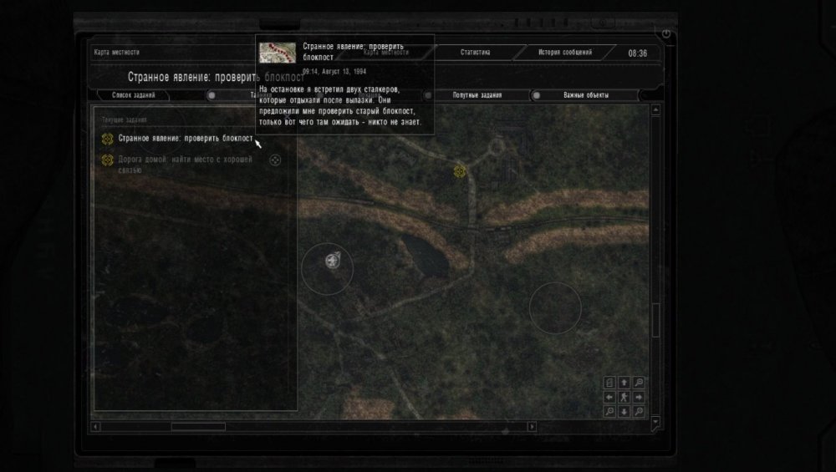Open the 'Список заданий' button
The width and height of the screenshot is (836, 472).
pyautogui.click(x=133, y=95)
